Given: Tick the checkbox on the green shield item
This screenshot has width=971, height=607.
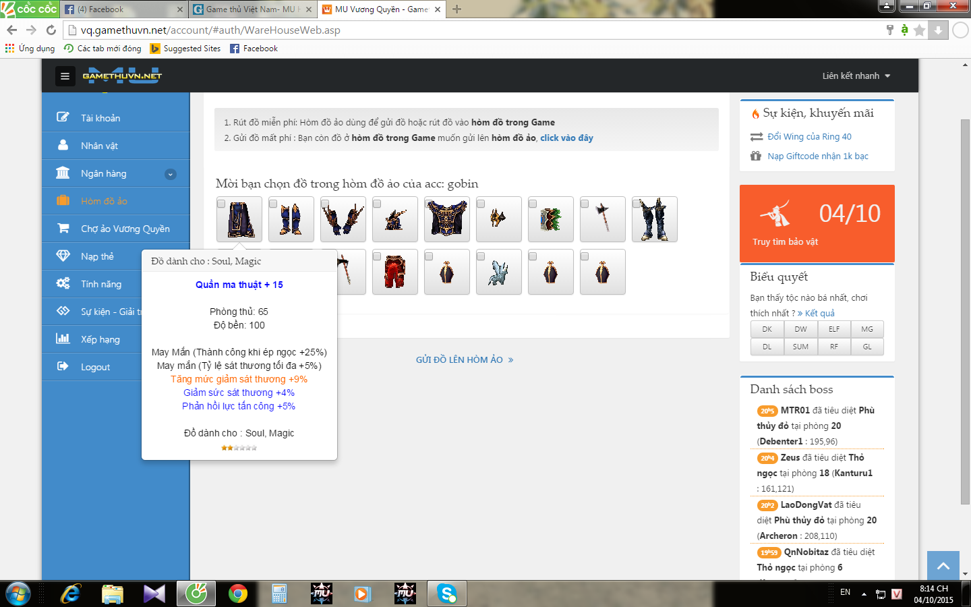Looking at the screenshot, I should [533, 204].
